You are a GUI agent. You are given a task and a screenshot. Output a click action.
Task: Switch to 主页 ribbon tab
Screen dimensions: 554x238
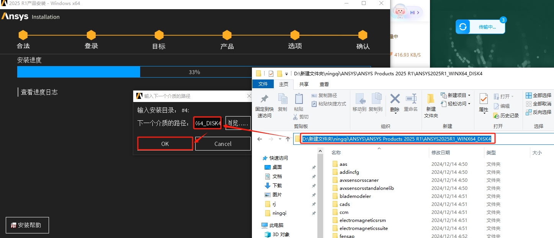(x=284, y=84)
